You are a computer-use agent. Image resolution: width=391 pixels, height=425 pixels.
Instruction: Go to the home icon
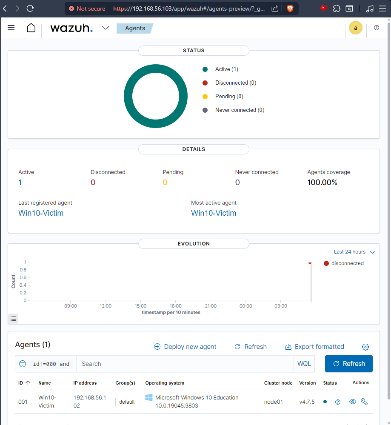click(31, 28)
